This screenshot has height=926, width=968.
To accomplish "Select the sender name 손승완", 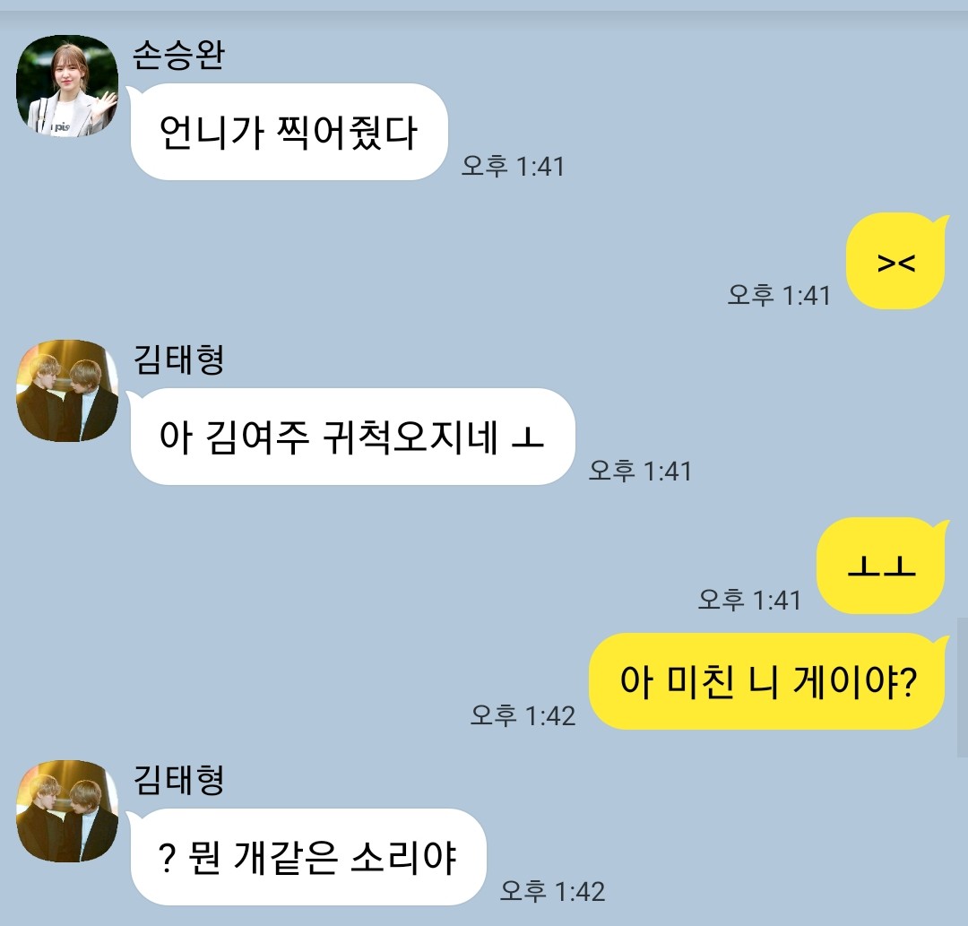I will pos(178,55).
